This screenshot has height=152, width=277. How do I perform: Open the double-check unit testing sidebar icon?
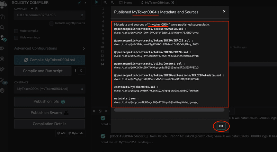click(x=2, y=69)
